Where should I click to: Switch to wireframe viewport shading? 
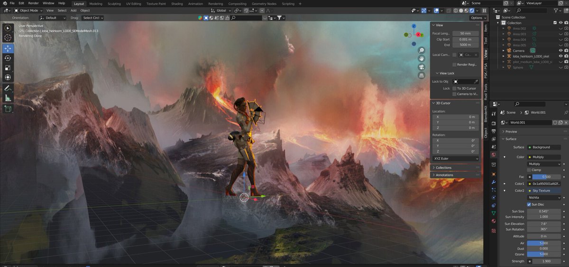(456, 10)
